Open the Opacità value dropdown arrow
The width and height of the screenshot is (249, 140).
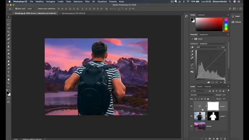(228, 95)
